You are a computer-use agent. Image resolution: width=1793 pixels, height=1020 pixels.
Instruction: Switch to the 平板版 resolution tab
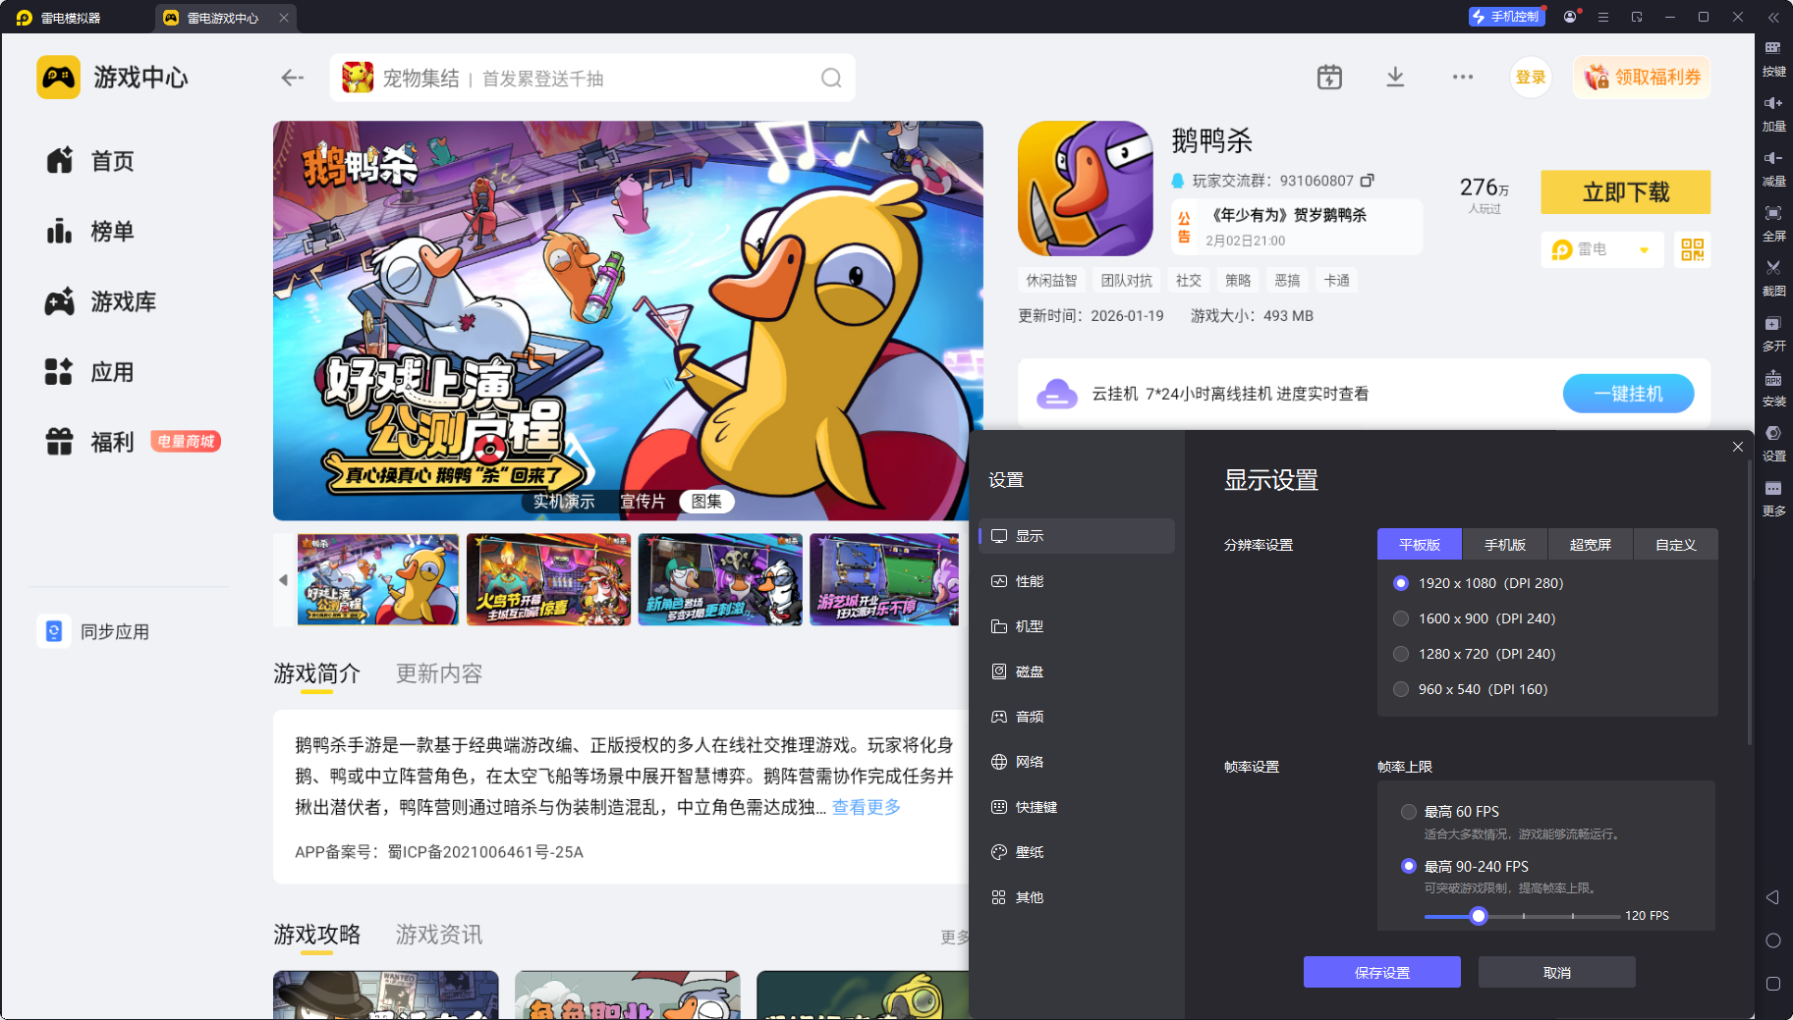point(1420,545)
